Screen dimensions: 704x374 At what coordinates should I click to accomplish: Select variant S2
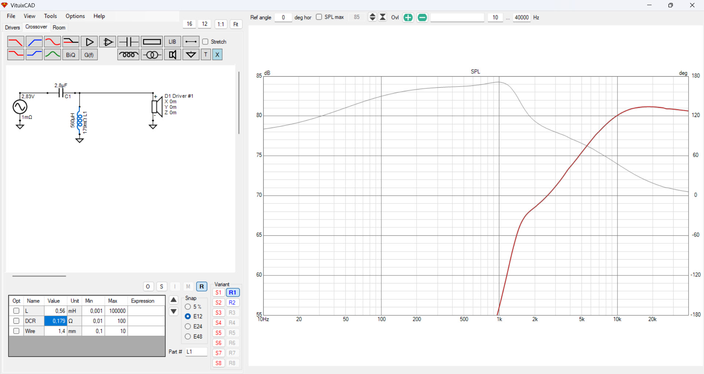coord(219,302)
